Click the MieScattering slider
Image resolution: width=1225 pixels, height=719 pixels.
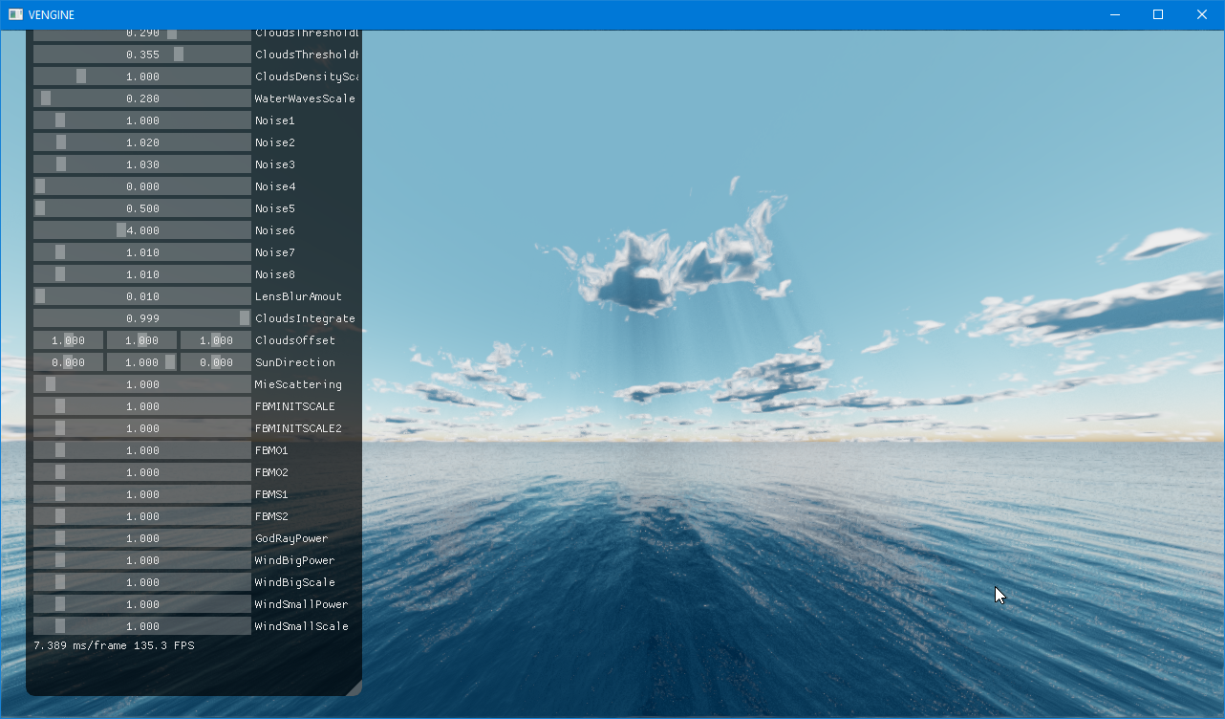pos(141,384)
